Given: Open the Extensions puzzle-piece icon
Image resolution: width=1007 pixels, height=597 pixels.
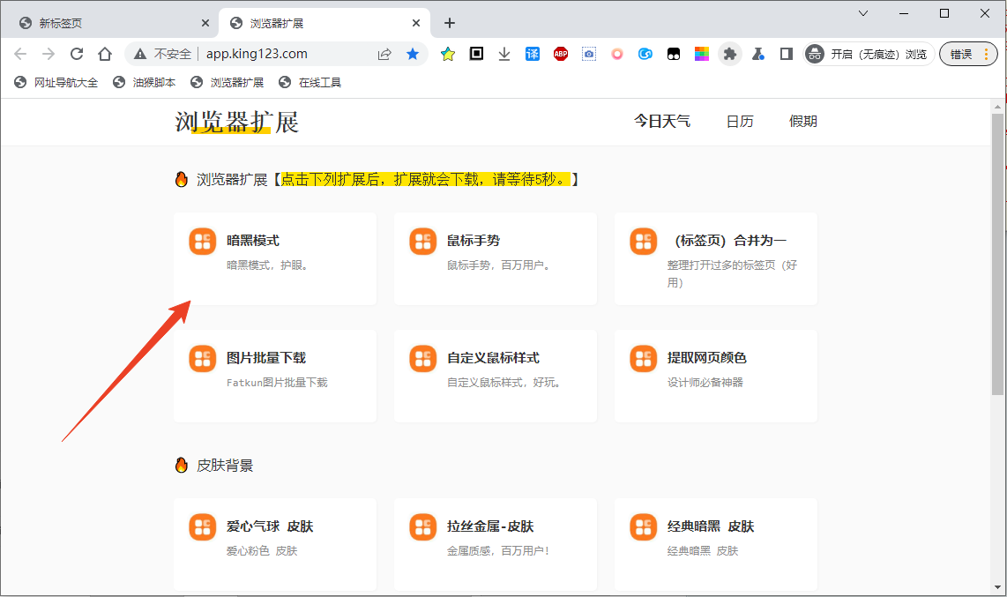Looking at the screenshot, I should (730, 54).
